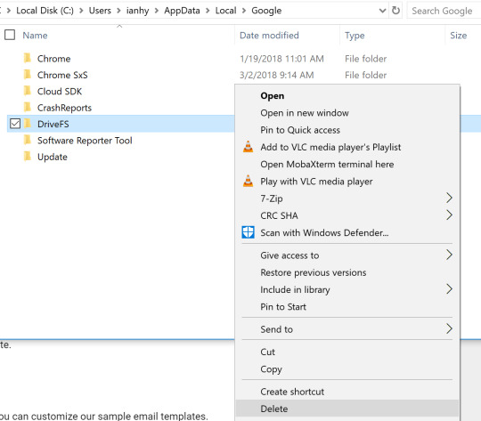
Task: Click the Chrome folder icon
Action: point(28,58)
